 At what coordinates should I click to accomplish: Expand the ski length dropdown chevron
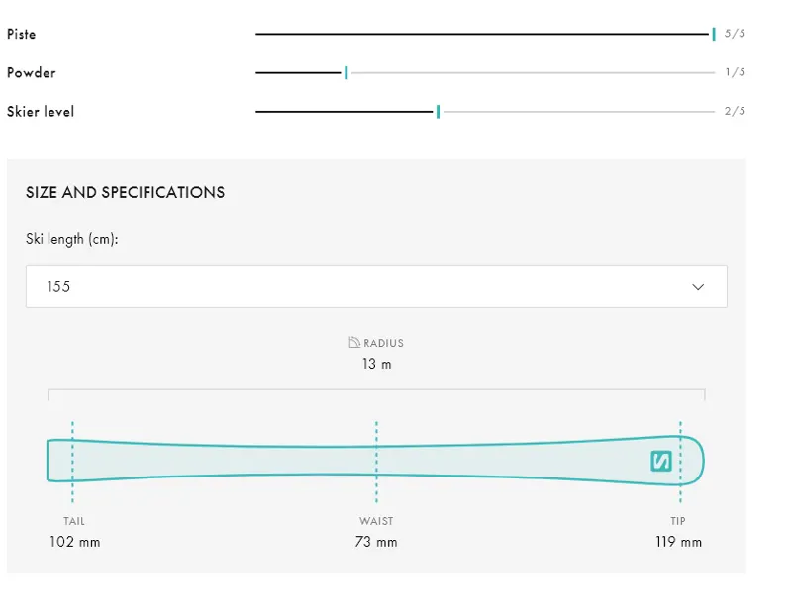pyautogui.click(x=698, y=287)
